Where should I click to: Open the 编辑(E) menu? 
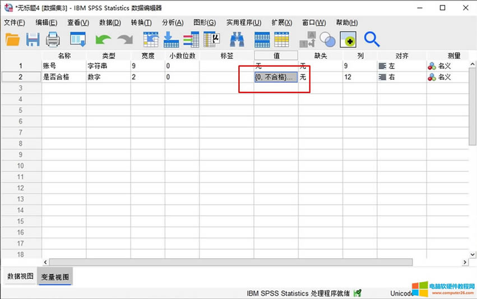(x=46, y=22)
